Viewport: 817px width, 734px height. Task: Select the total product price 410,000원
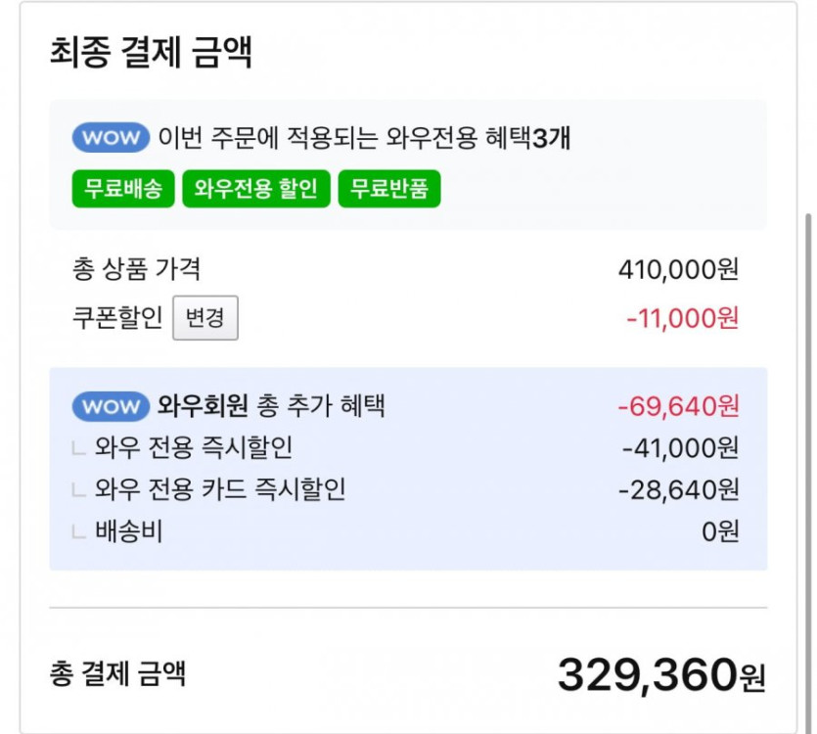pos(678,269)
